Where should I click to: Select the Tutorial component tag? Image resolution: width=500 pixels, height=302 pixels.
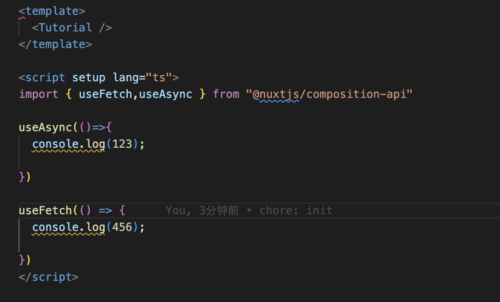tap(72, 28)
